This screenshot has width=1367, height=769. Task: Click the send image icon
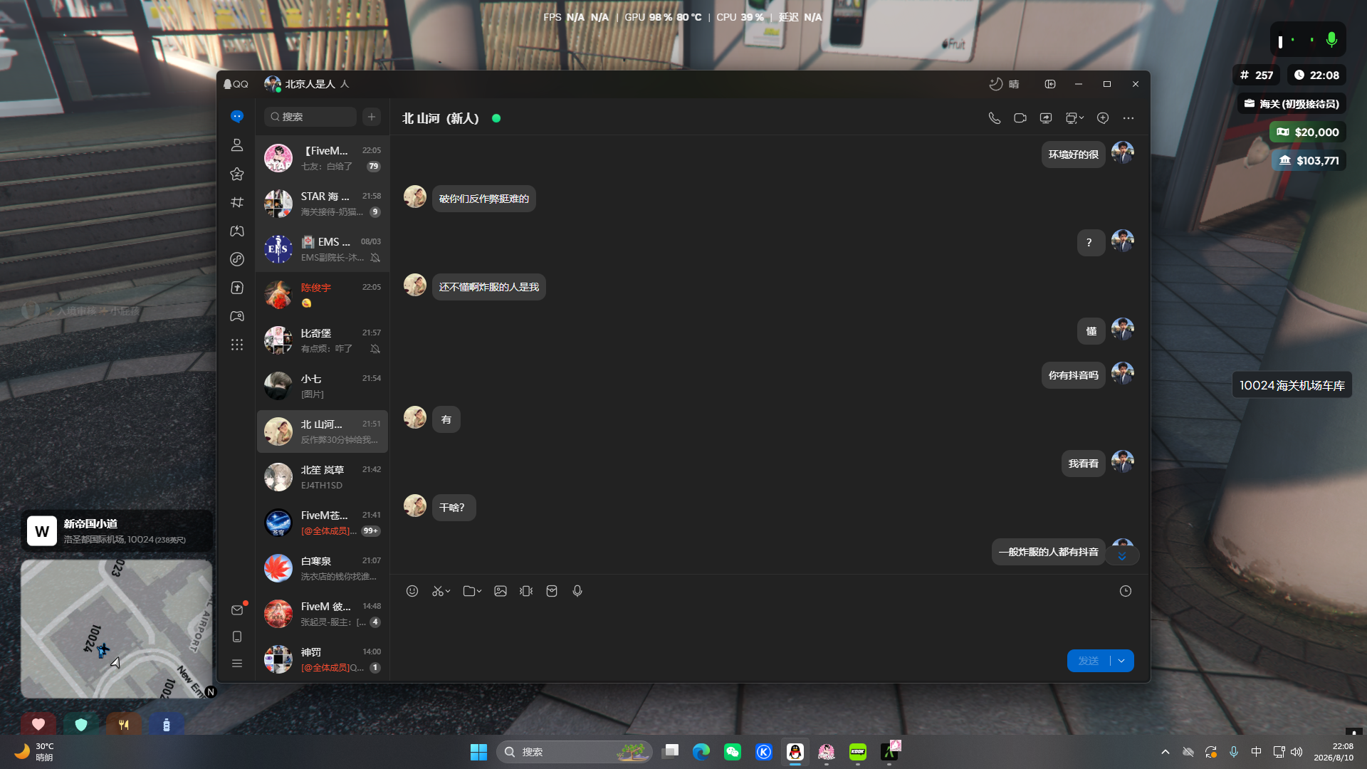coord(501,591)
